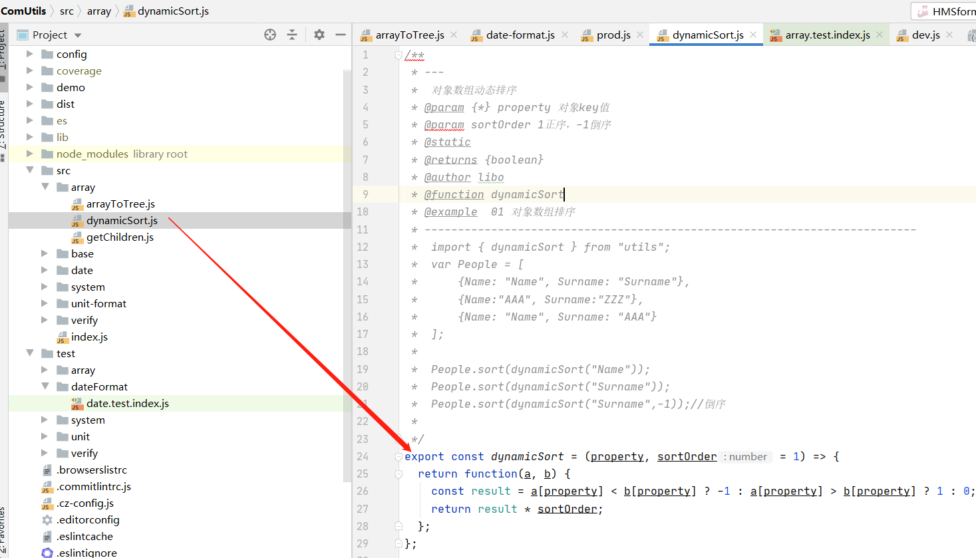This screenshot has width=976, height=558.
Task: Hide the Project panel with minimize icon
Action: (341, 35)
